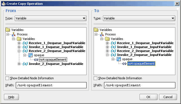Open the From Type dropdown
The image size is (181, 104).
50,18
